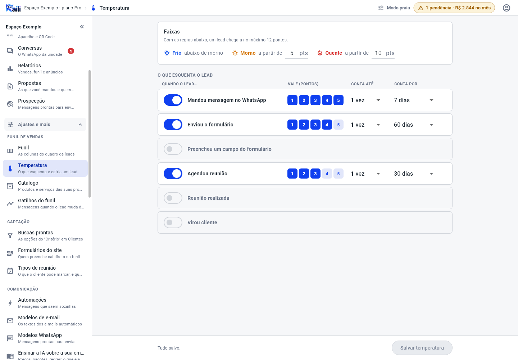Screen dimensions: 518x360
Task: Click Espaço Exemplo breadcrumb link
Action: pos(53,8)
